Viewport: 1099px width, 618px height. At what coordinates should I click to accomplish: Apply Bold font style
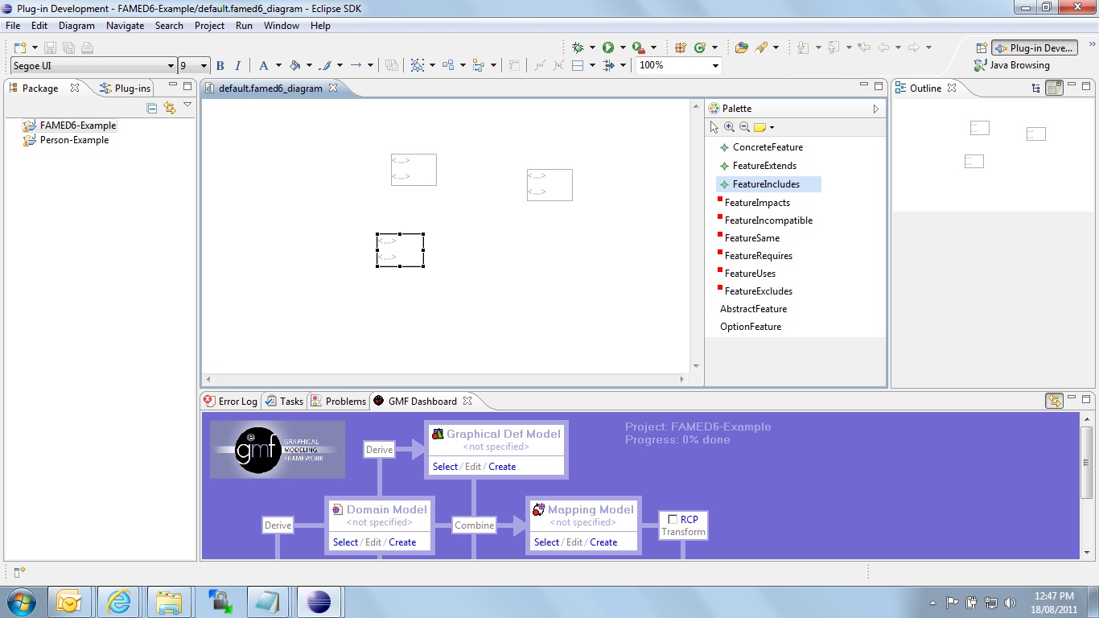220,66
